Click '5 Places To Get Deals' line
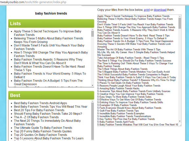189x141 pixels. [x=123, y=83]
